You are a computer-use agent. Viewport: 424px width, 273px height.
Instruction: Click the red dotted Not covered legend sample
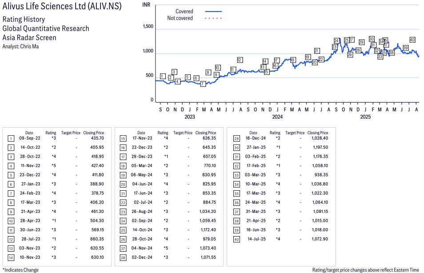click(213, 18)
